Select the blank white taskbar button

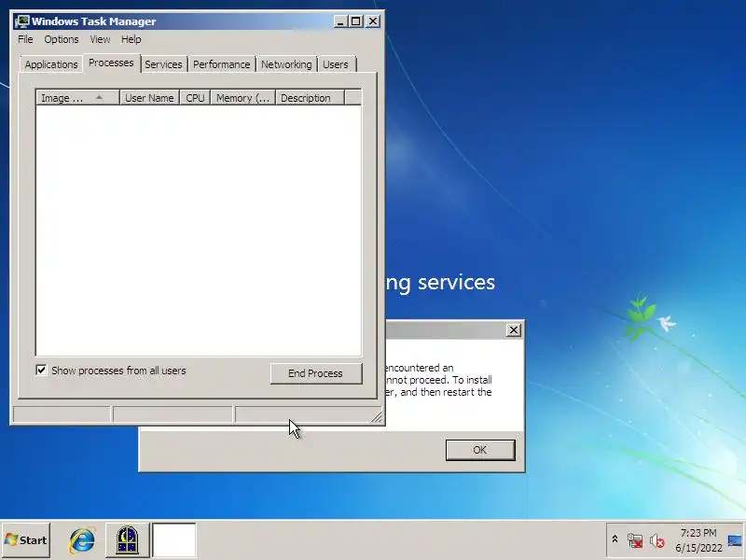pyautogui.click(x=173, y=540)
